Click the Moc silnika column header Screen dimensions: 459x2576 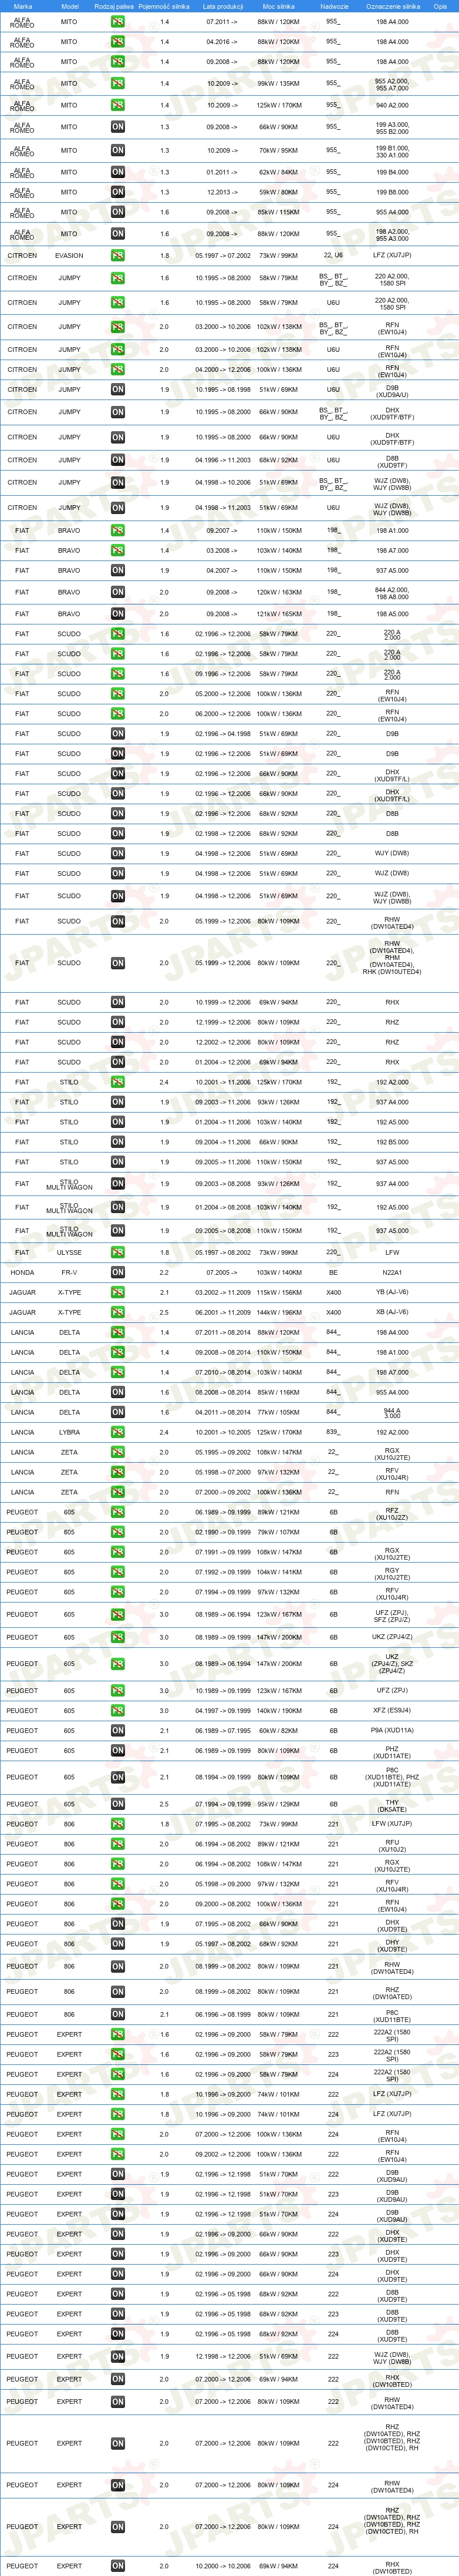(x=278, y=6)
